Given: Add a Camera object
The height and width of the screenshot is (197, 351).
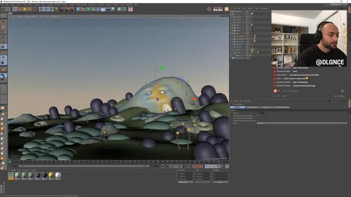Looking at the screenshot, I should 108,9.
